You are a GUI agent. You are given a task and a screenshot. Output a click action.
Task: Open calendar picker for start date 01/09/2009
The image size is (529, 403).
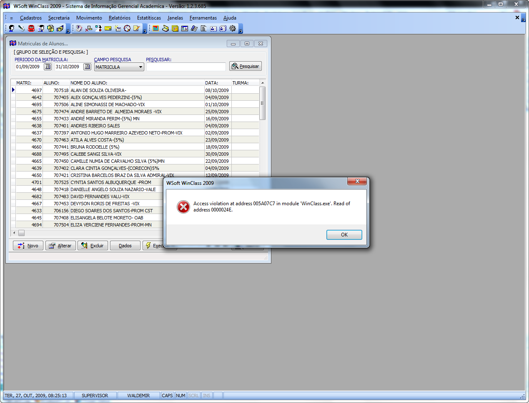[x=48, y=67]
